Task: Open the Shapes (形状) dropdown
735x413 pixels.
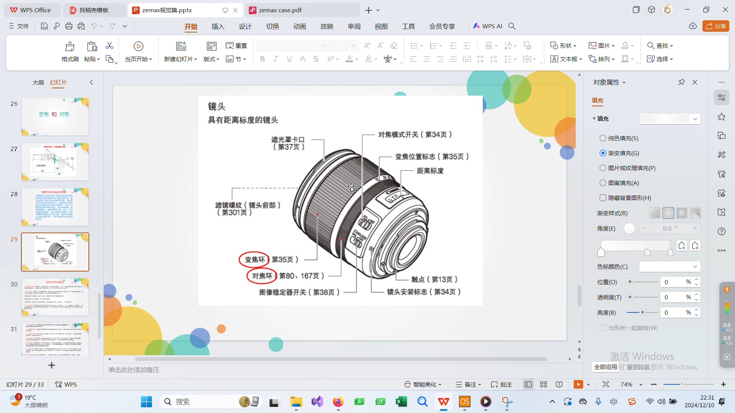Action: [x=563, y=46]
